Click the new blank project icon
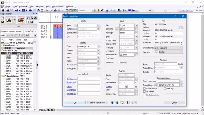This screenshot has width=204, height=115. tap(3, 18)
